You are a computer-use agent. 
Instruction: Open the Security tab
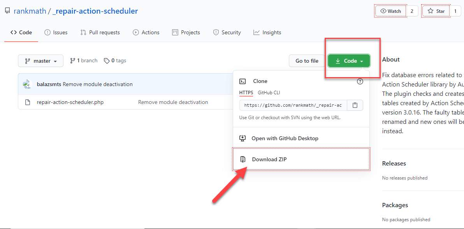227,33
